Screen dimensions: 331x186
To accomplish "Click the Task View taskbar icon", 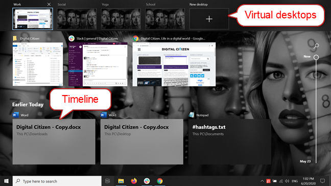I will pos(108,181).
